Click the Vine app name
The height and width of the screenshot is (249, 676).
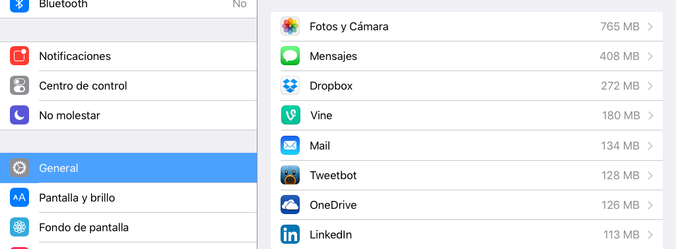coord(321,116)
